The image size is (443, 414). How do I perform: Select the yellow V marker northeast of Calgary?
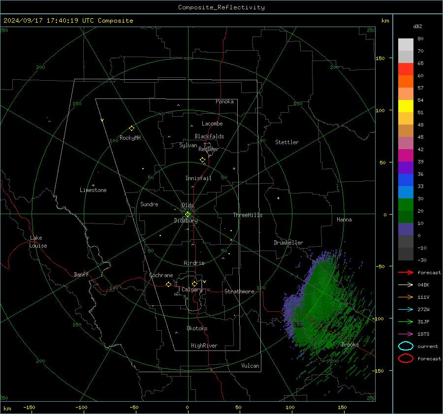pos(205,282)
